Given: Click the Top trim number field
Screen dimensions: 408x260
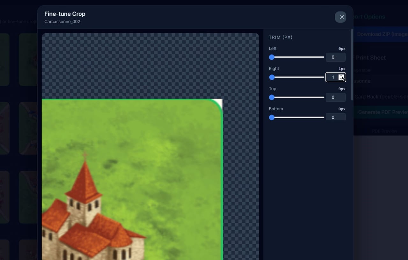Looking at the screenshot, I should [x=336, y=97].
